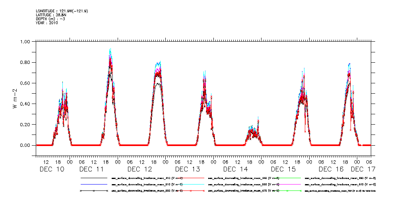Click the 1.00 y-axis tick label

point(25,42)
